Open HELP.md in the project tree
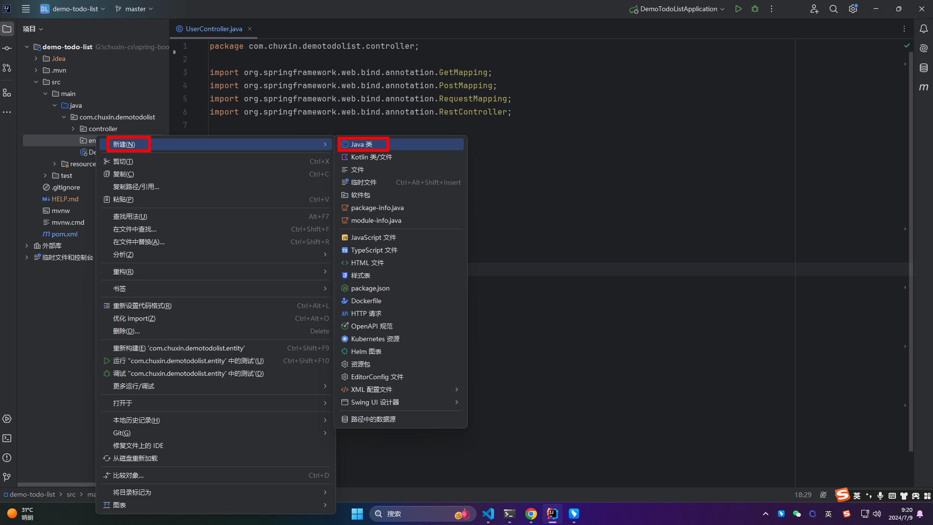This screenshot has width=933, height=525. (x=65, y=199)
